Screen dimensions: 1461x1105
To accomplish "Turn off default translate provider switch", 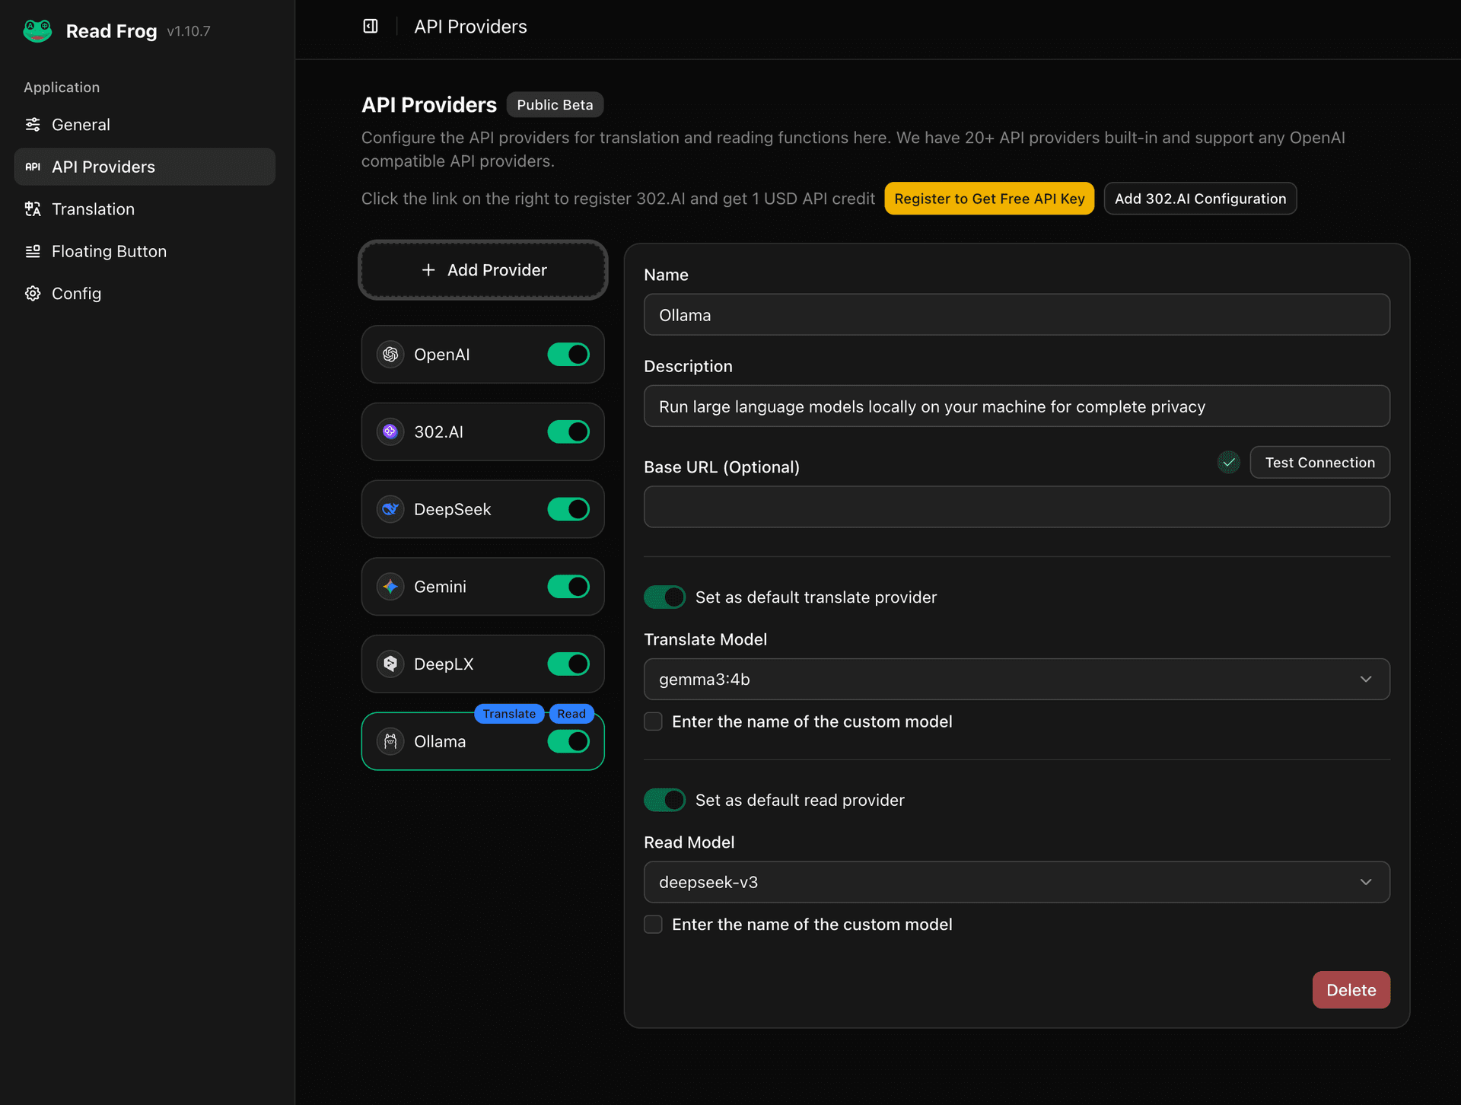I will click(664, 597).
